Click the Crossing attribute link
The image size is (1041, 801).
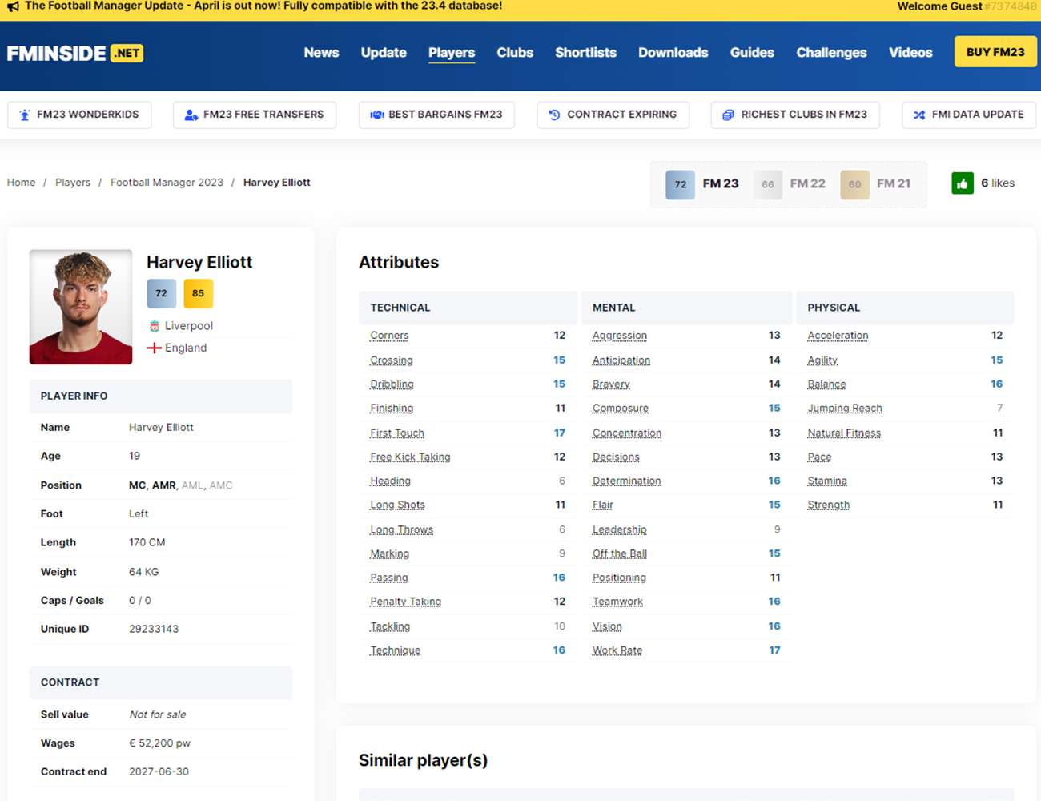[x=392, y=360]
